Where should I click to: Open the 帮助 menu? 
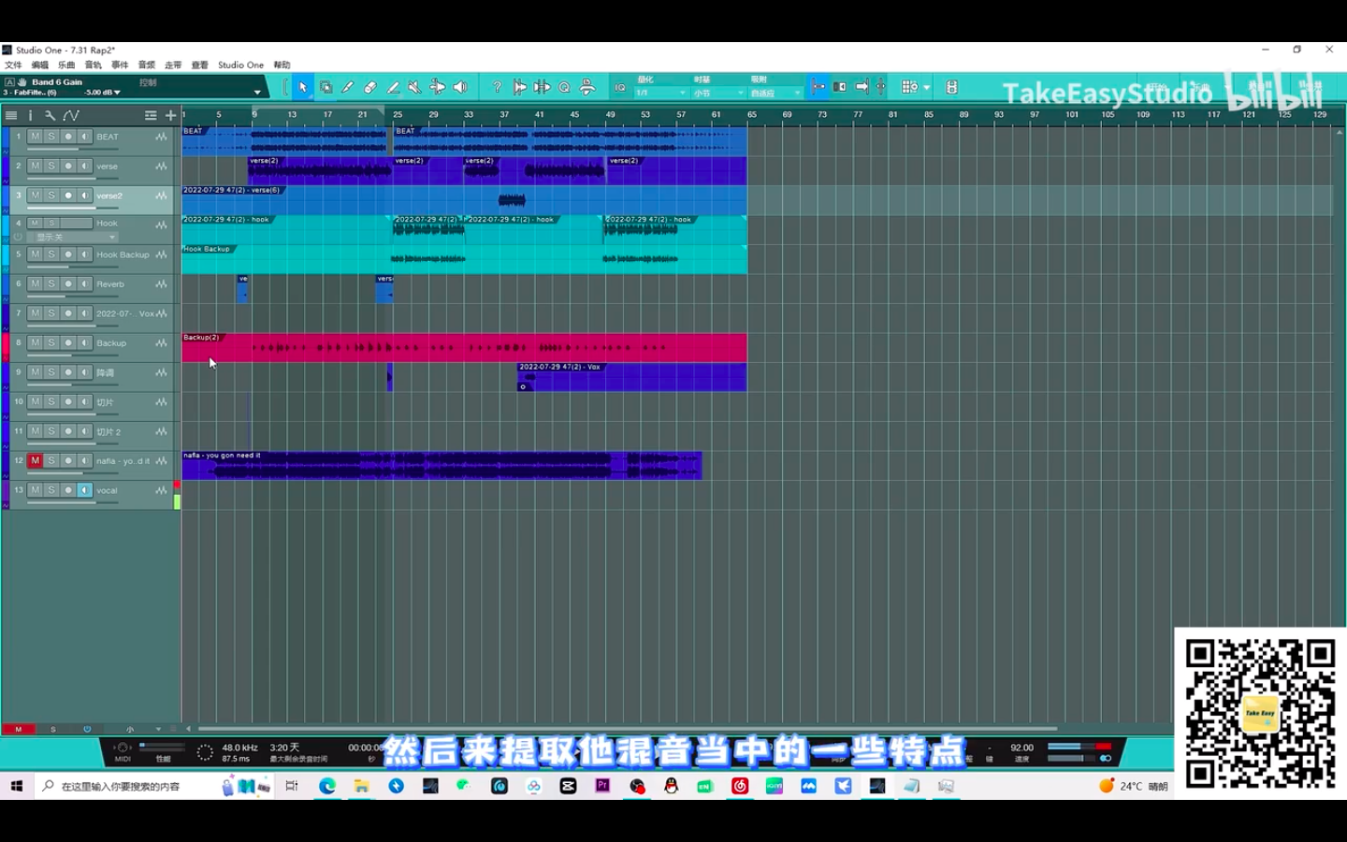pos(282,65)
